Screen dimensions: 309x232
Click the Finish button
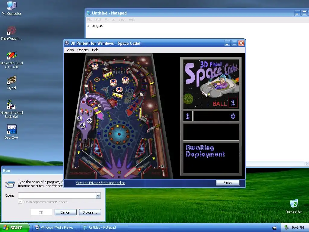point(228,183)
